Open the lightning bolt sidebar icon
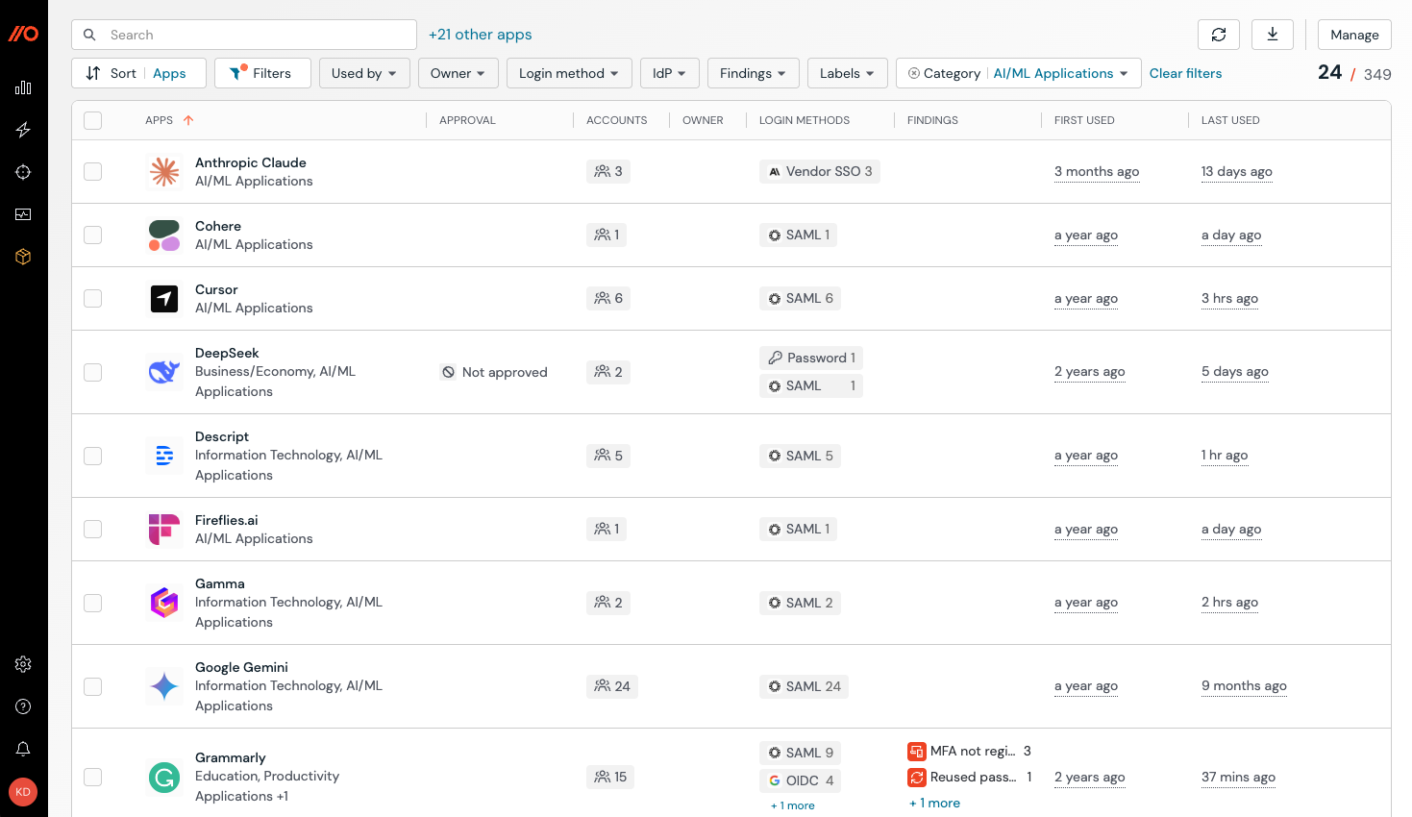This screenshot has height=817, width=1412. pos(23,130)
